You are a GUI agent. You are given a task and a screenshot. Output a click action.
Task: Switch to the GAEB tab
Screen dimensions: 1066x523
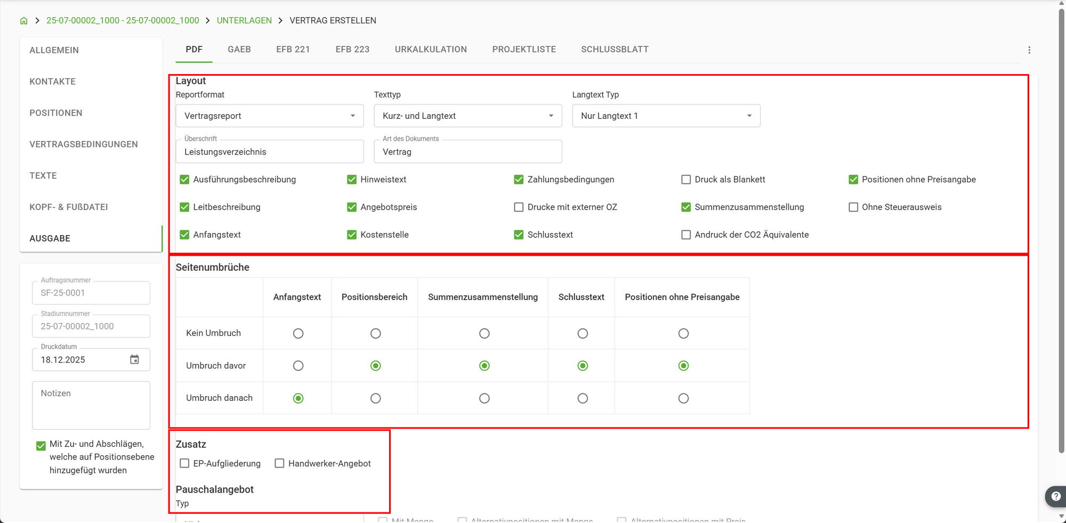[239, 50]
